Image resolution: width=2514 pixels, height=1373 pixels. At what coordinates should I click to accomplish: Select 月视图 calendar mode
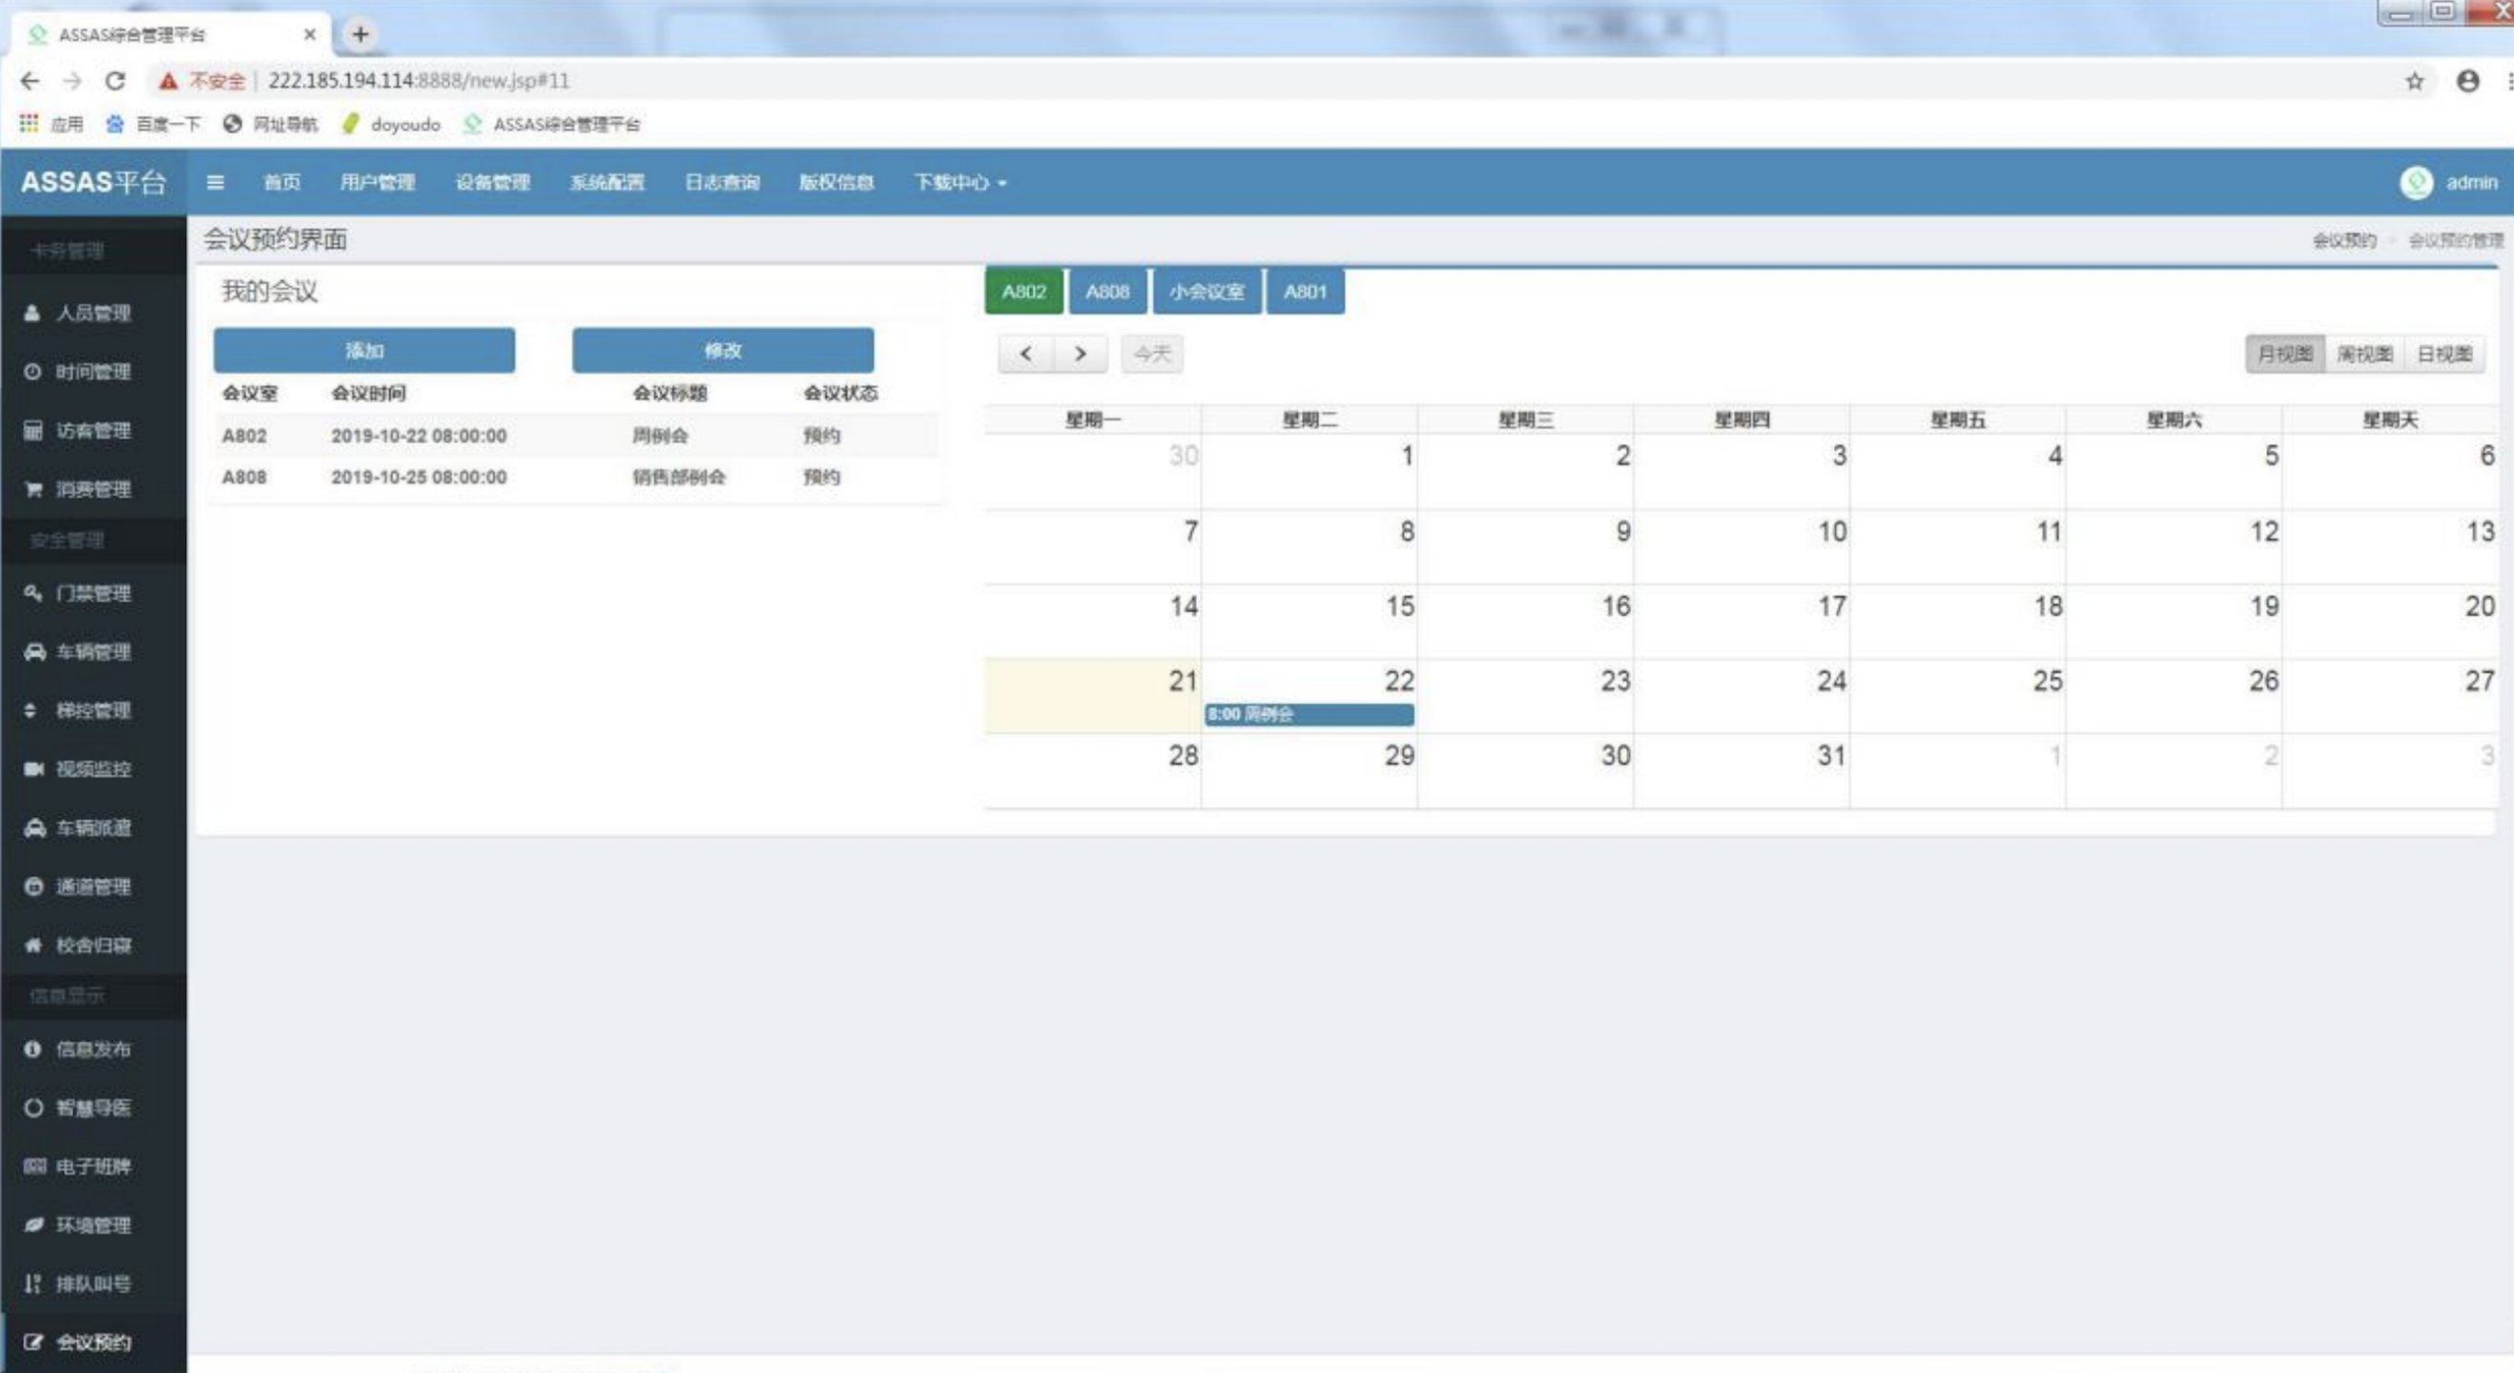coord(2285,355)
